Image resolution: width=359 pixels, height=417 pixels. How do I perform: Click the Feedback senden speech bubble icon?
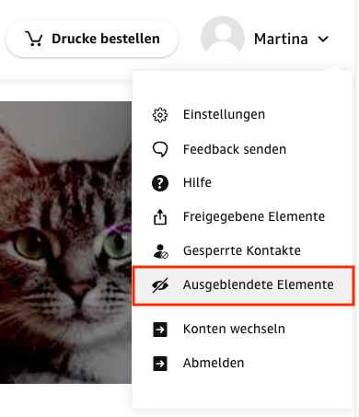pos(160,150)
